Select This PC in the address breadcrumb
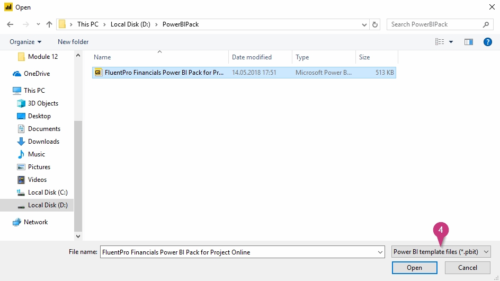This screenshot has width=500, height=281. 88,24
